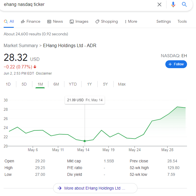Screen dimensions: 196x196
Task: Show the YTD chart range
Action: tap(73, 84)
